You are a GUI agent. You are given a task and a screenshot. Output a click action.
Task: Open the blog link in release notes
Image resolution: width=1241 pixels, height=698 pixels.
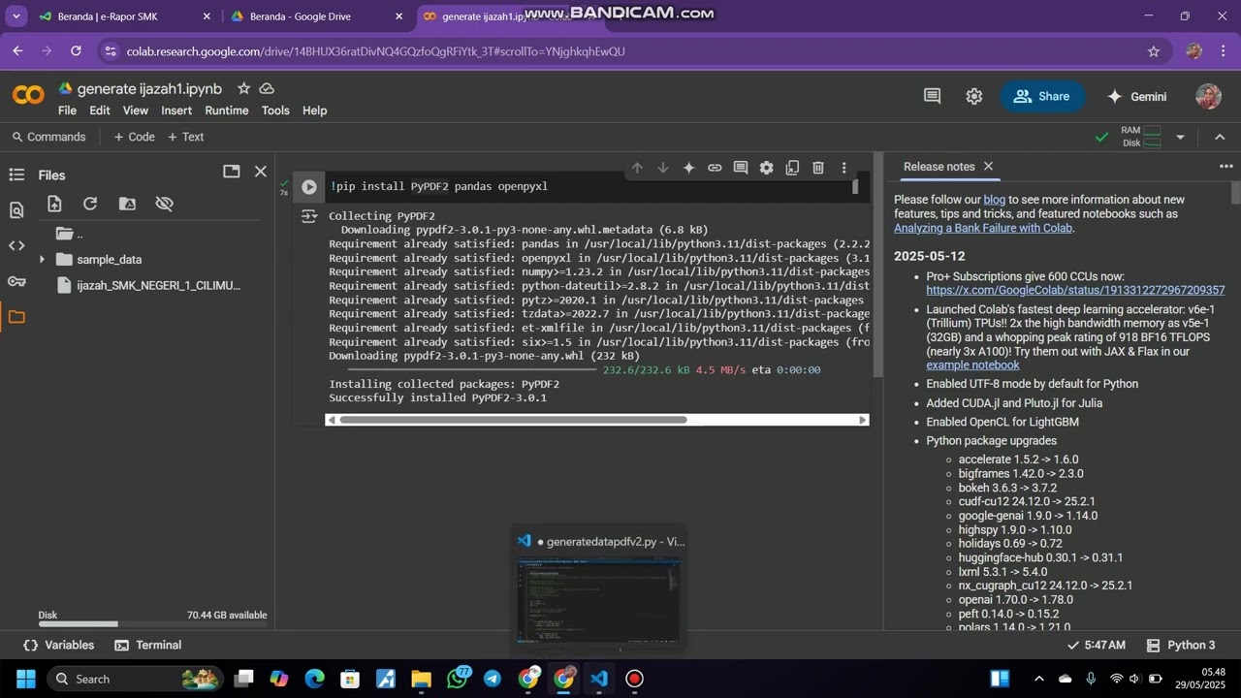pos(994,200)
